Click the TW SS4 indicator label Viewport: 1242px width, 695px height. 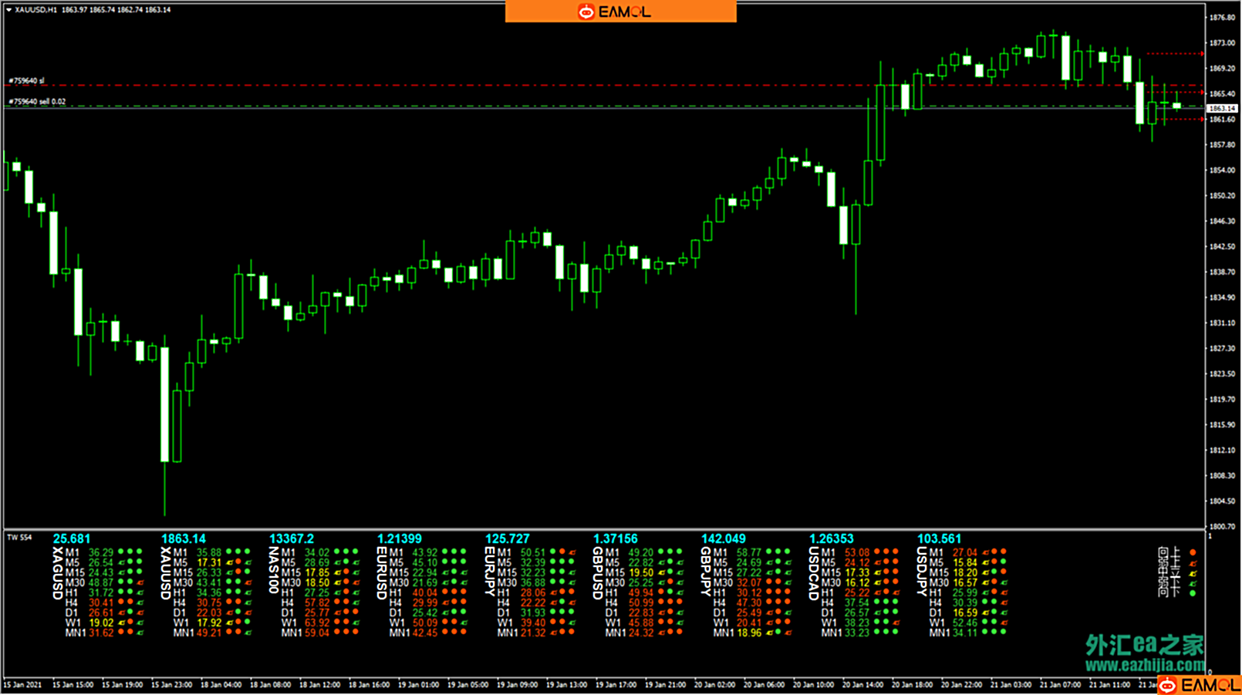pos(19,537)
